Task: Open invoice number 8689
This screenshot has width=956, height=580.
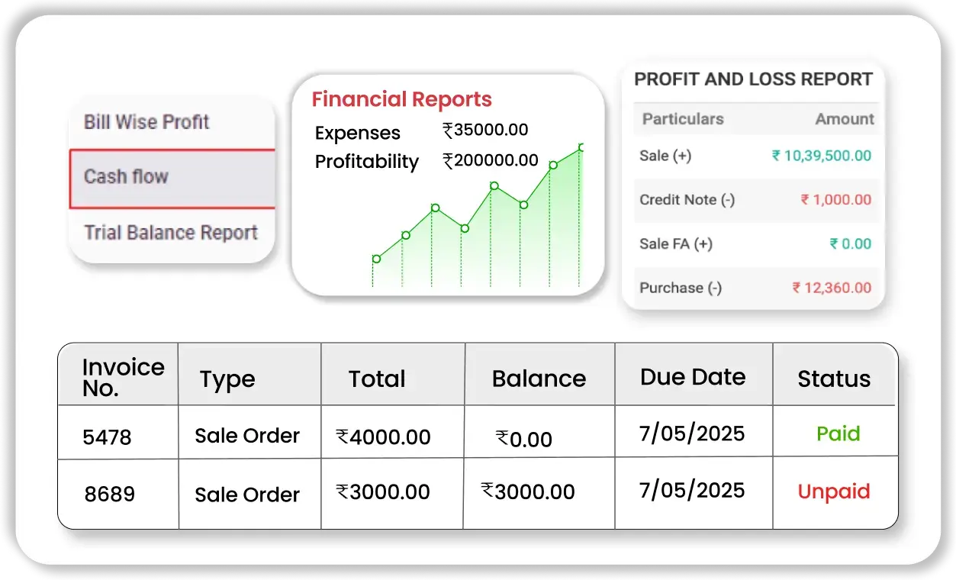Action: click(110, 495)
